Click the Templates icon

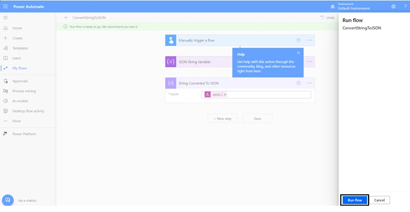5,48
